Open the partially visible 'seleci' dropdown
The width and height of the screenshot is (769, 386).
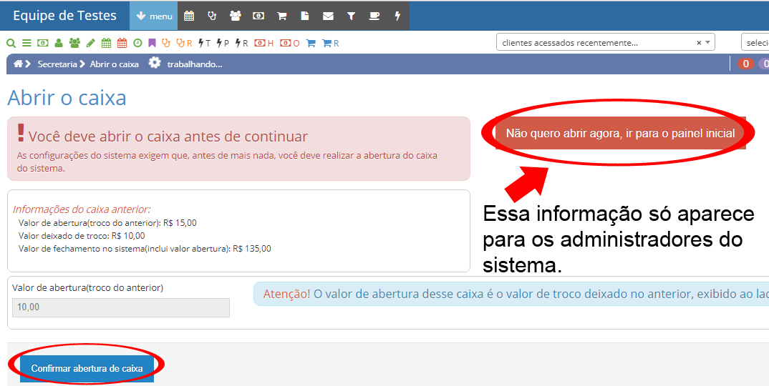pos(755,43)
